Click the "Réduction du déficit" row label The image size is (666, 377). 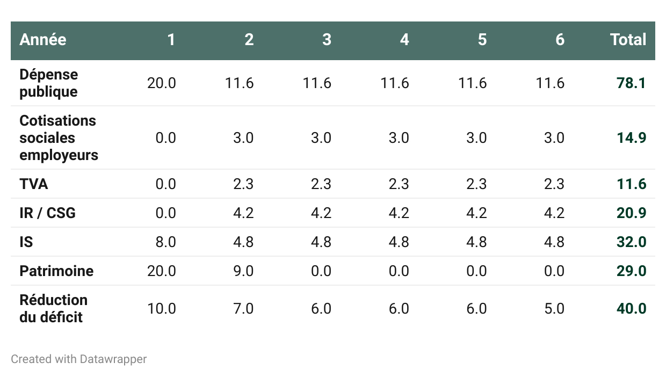click(53, 309)
